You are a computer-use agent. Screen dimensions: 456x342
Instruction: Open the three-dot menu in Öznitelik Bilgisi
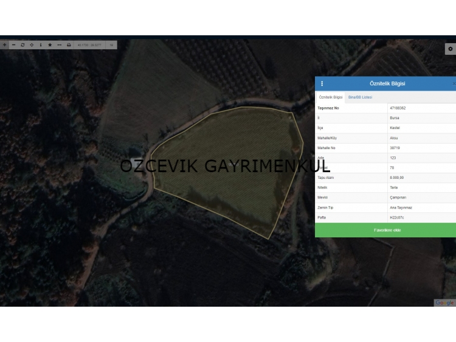[322, 83]
